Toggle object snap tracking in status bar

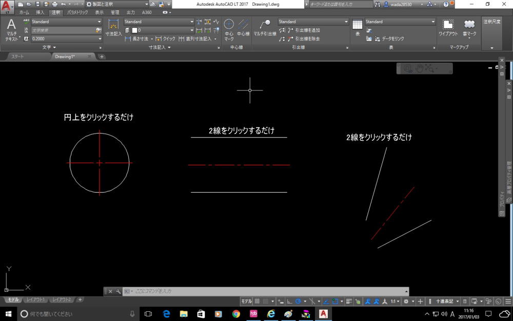326,301
